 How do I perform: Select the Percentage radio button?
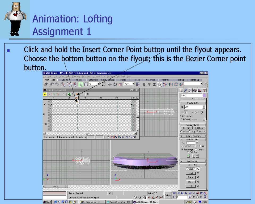(x=182, y=150)
